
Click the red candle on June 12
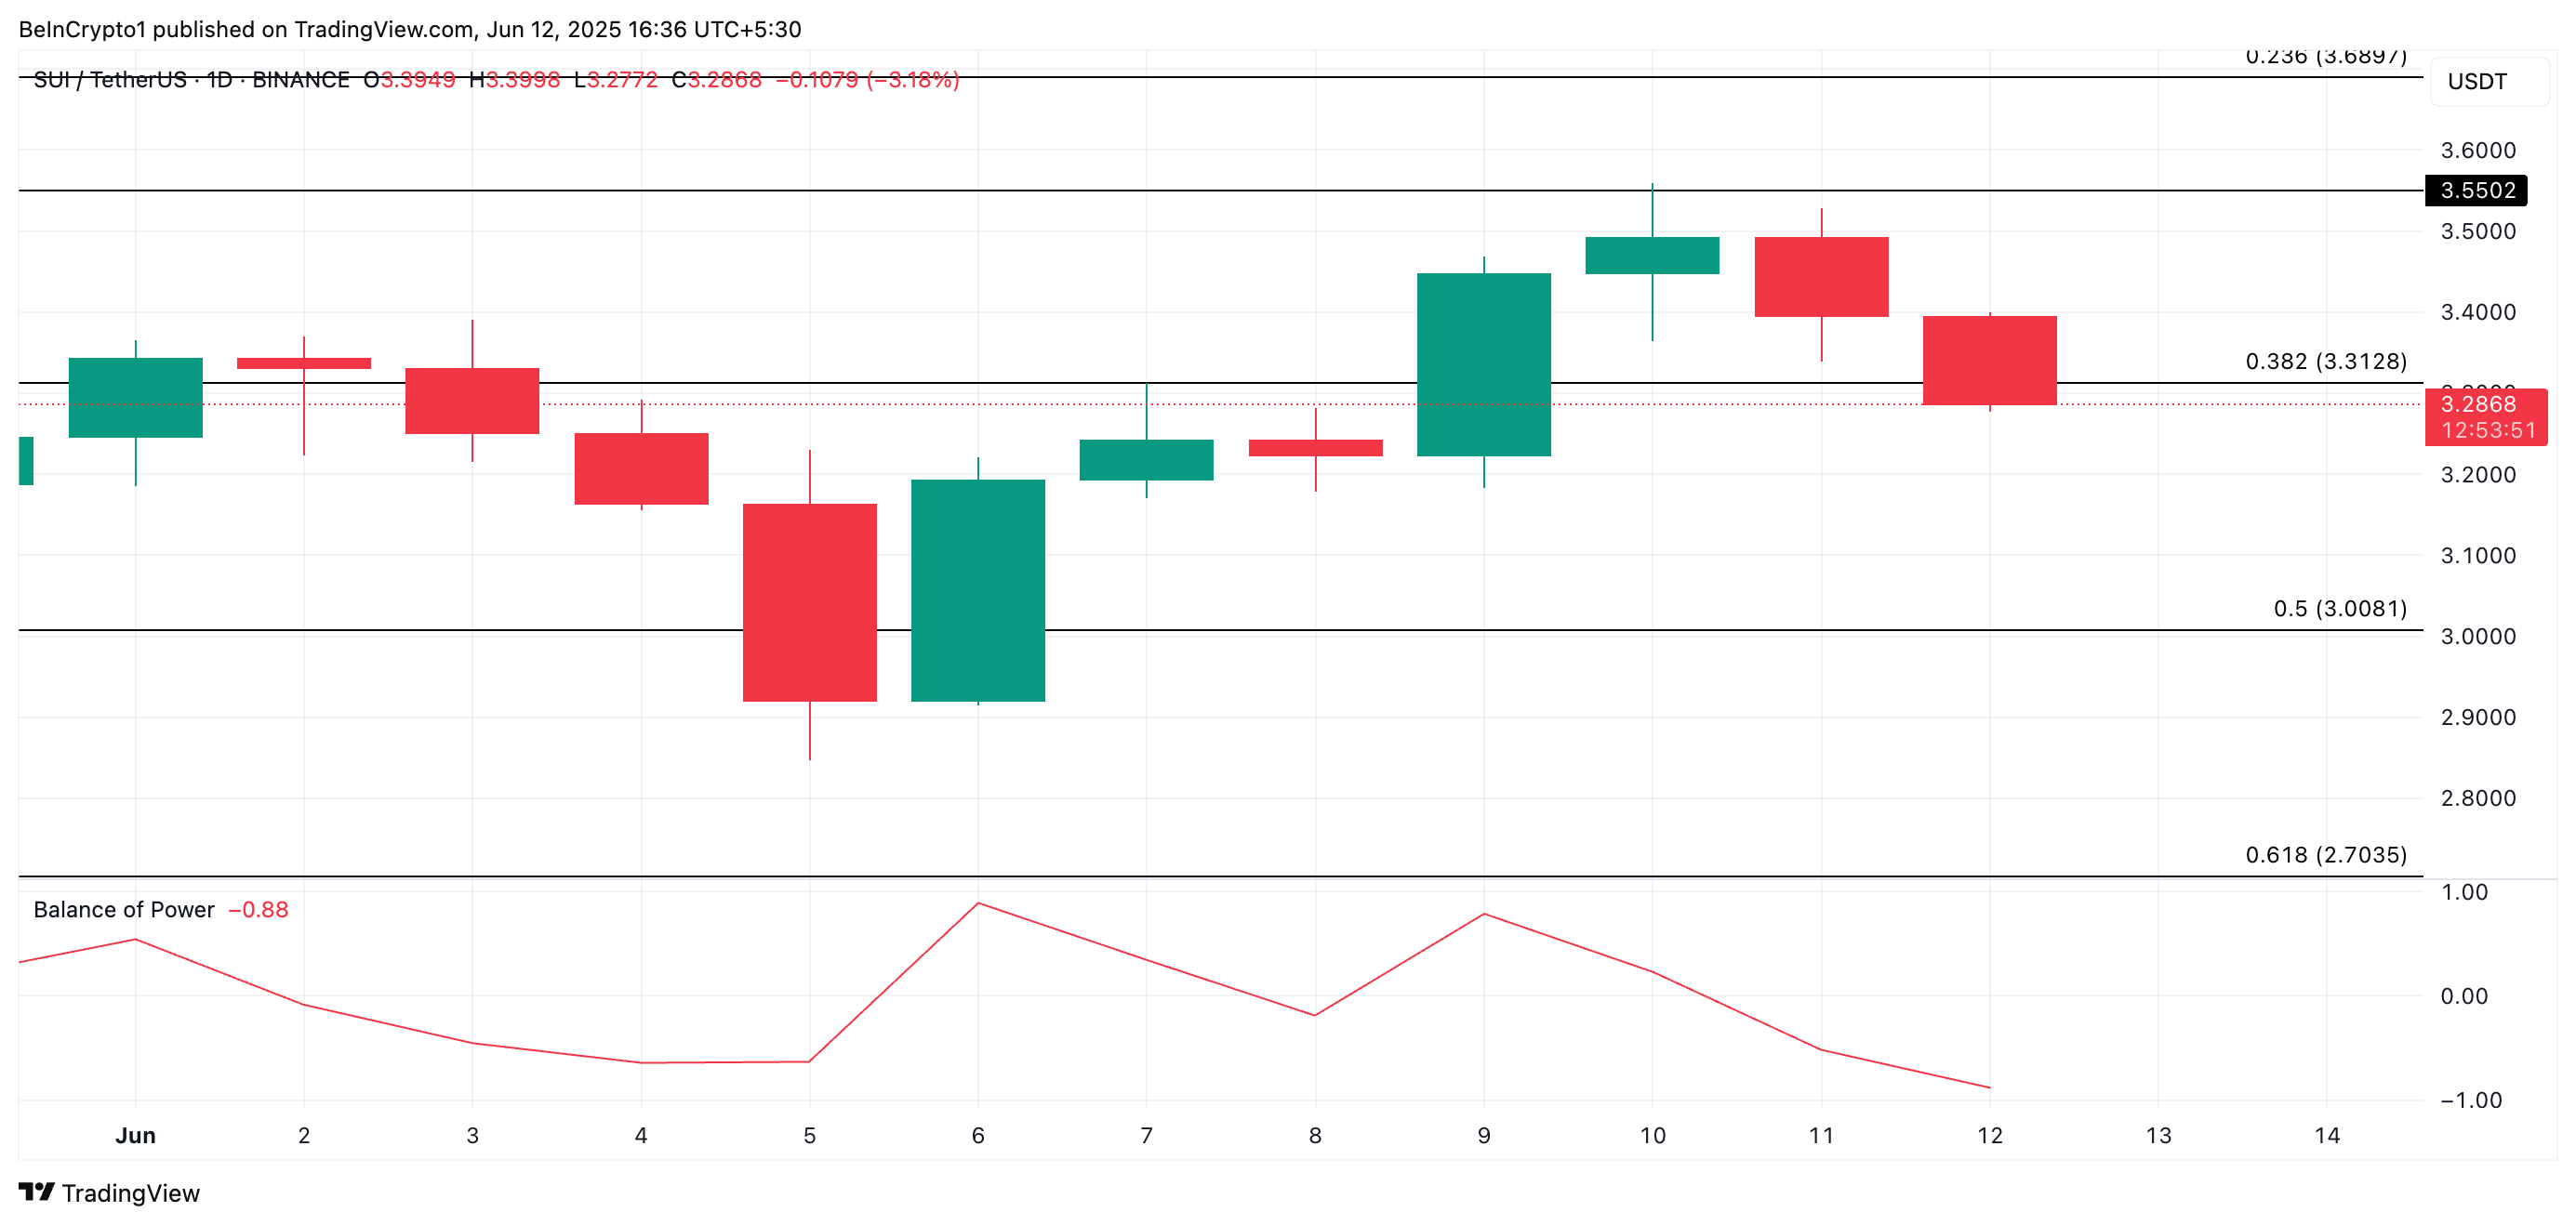1989,360
